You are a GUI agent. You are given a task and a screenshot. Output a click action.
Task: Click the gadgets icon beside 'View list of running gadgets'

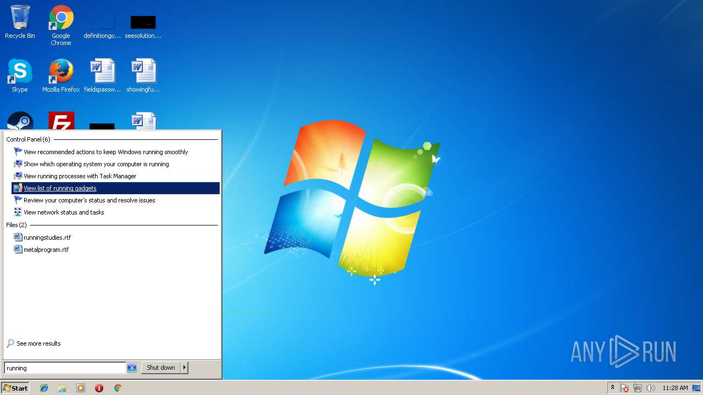click(18, 188)
